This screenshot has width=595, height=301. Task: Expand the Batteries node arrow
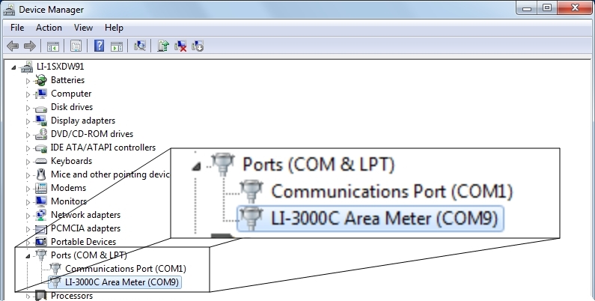click(28, 81)
